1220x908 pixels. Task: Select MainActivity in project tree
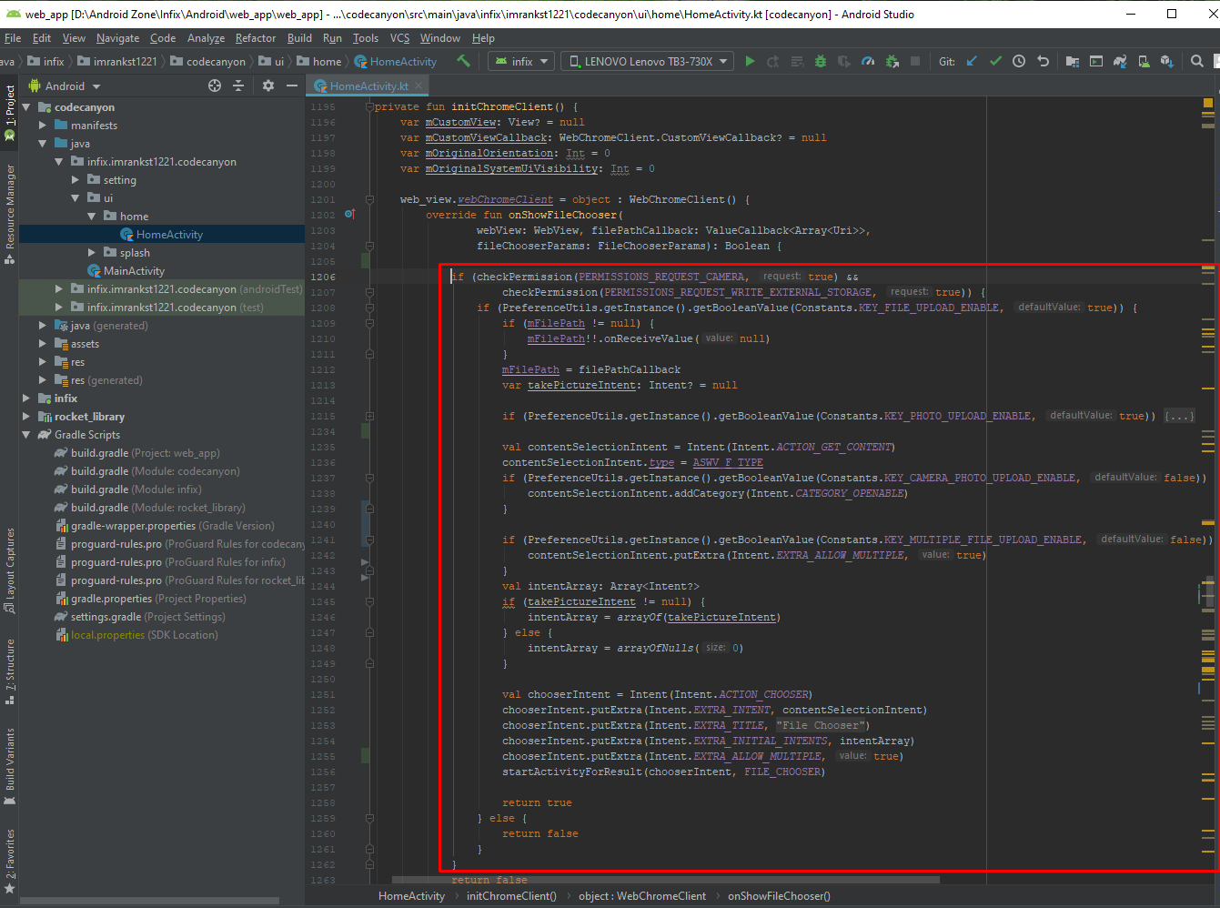point(134,271)
